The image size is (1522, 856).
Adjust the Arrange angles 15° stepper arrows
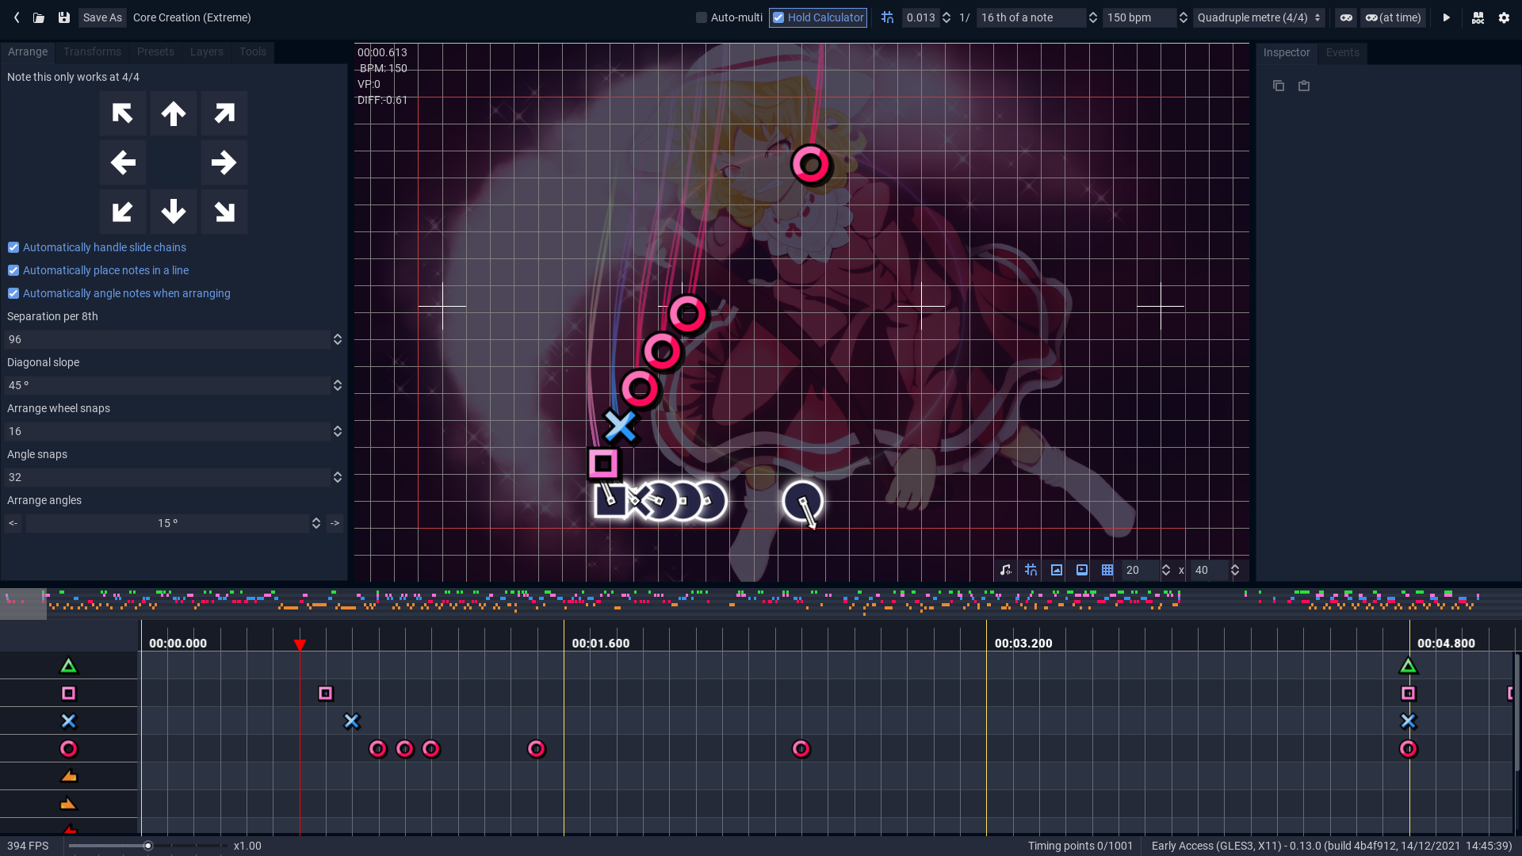pos(316,524)
